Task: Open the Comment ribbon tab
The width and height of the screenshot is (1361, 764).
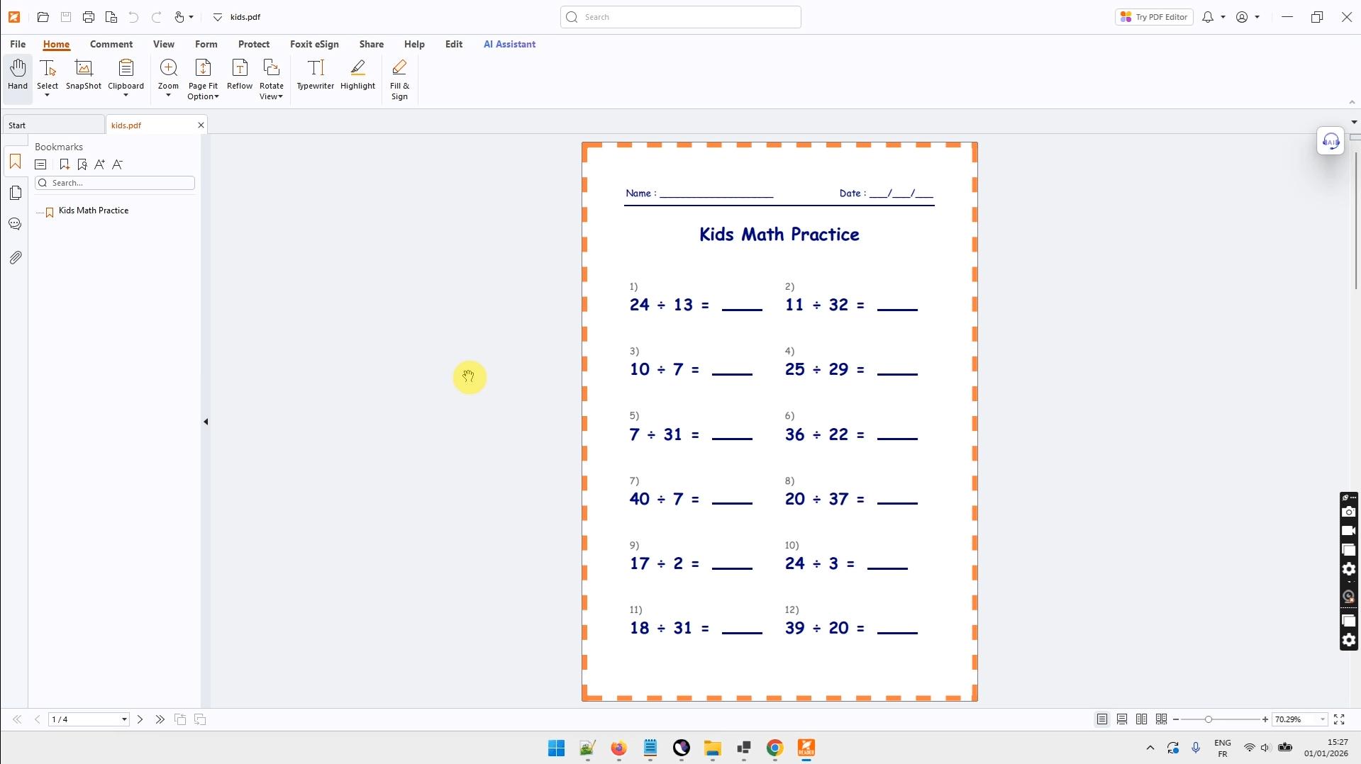Action: pyautogui.click(x=111, y=44)
